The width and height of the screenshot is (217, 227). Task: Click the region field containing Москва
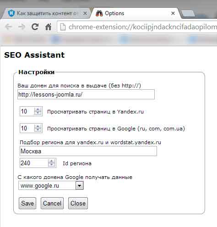[x=88, y=151]
